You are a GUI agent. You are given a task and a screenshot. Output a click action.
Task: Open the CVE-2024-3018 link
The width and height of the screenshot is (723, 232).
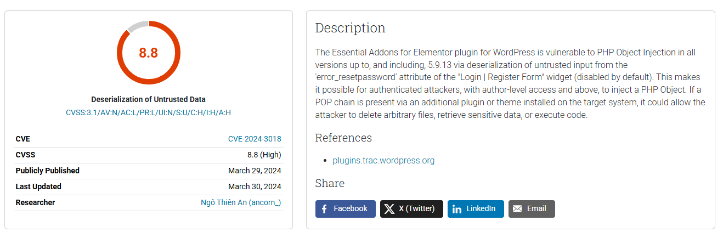click(x=255, y=139)
